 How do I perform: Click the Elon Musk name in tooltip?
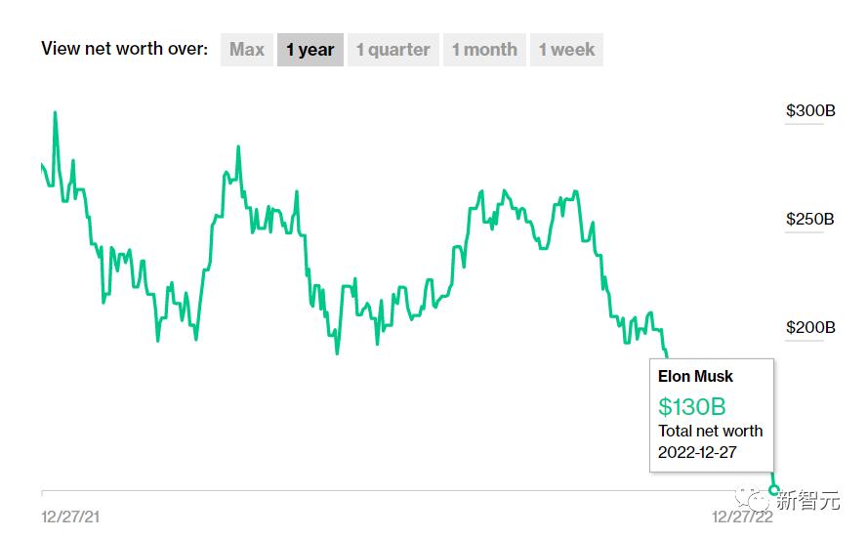pyautogui.click(x=695, y=376)
